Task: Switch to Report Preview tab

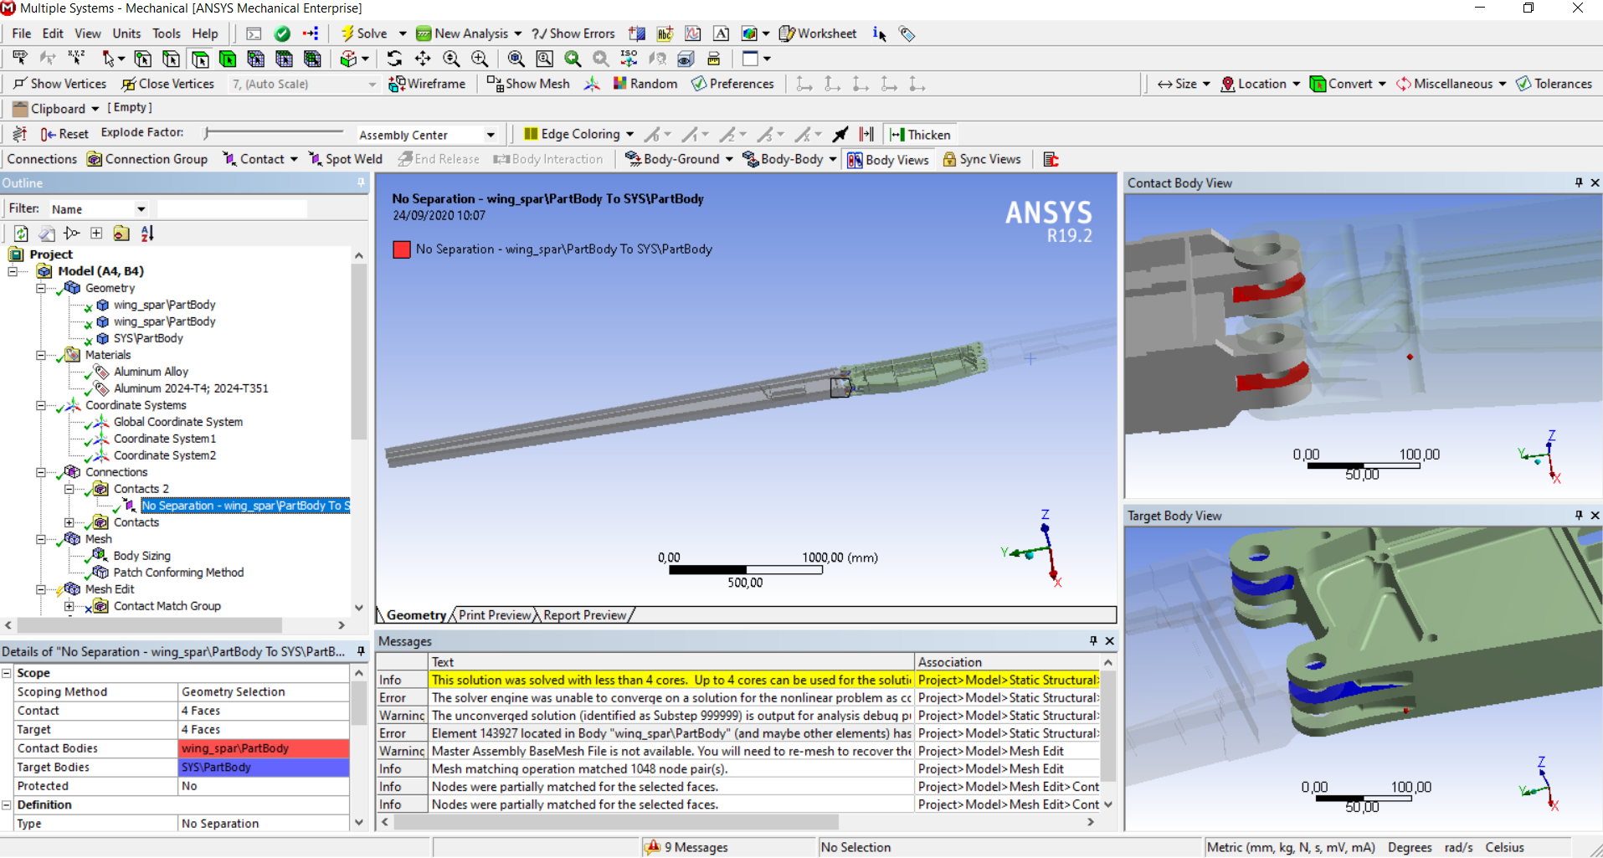Action: point(584,615)
